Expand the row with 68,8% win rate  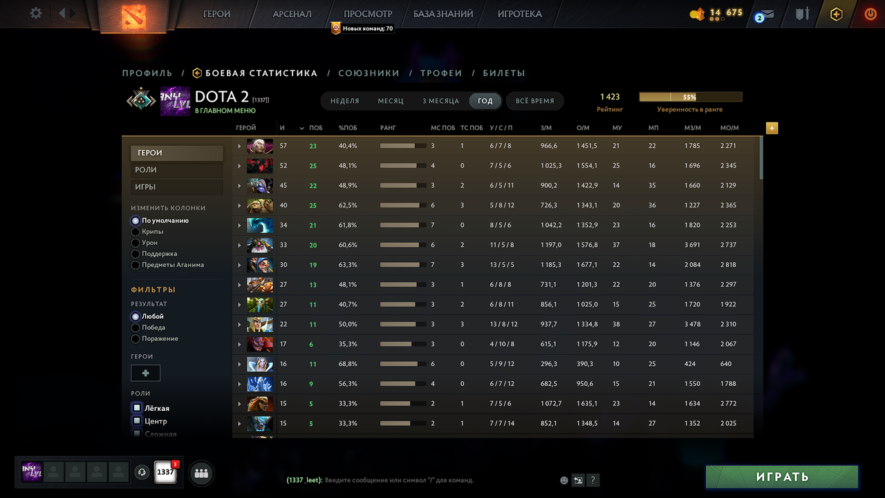(x=239, y=364)
